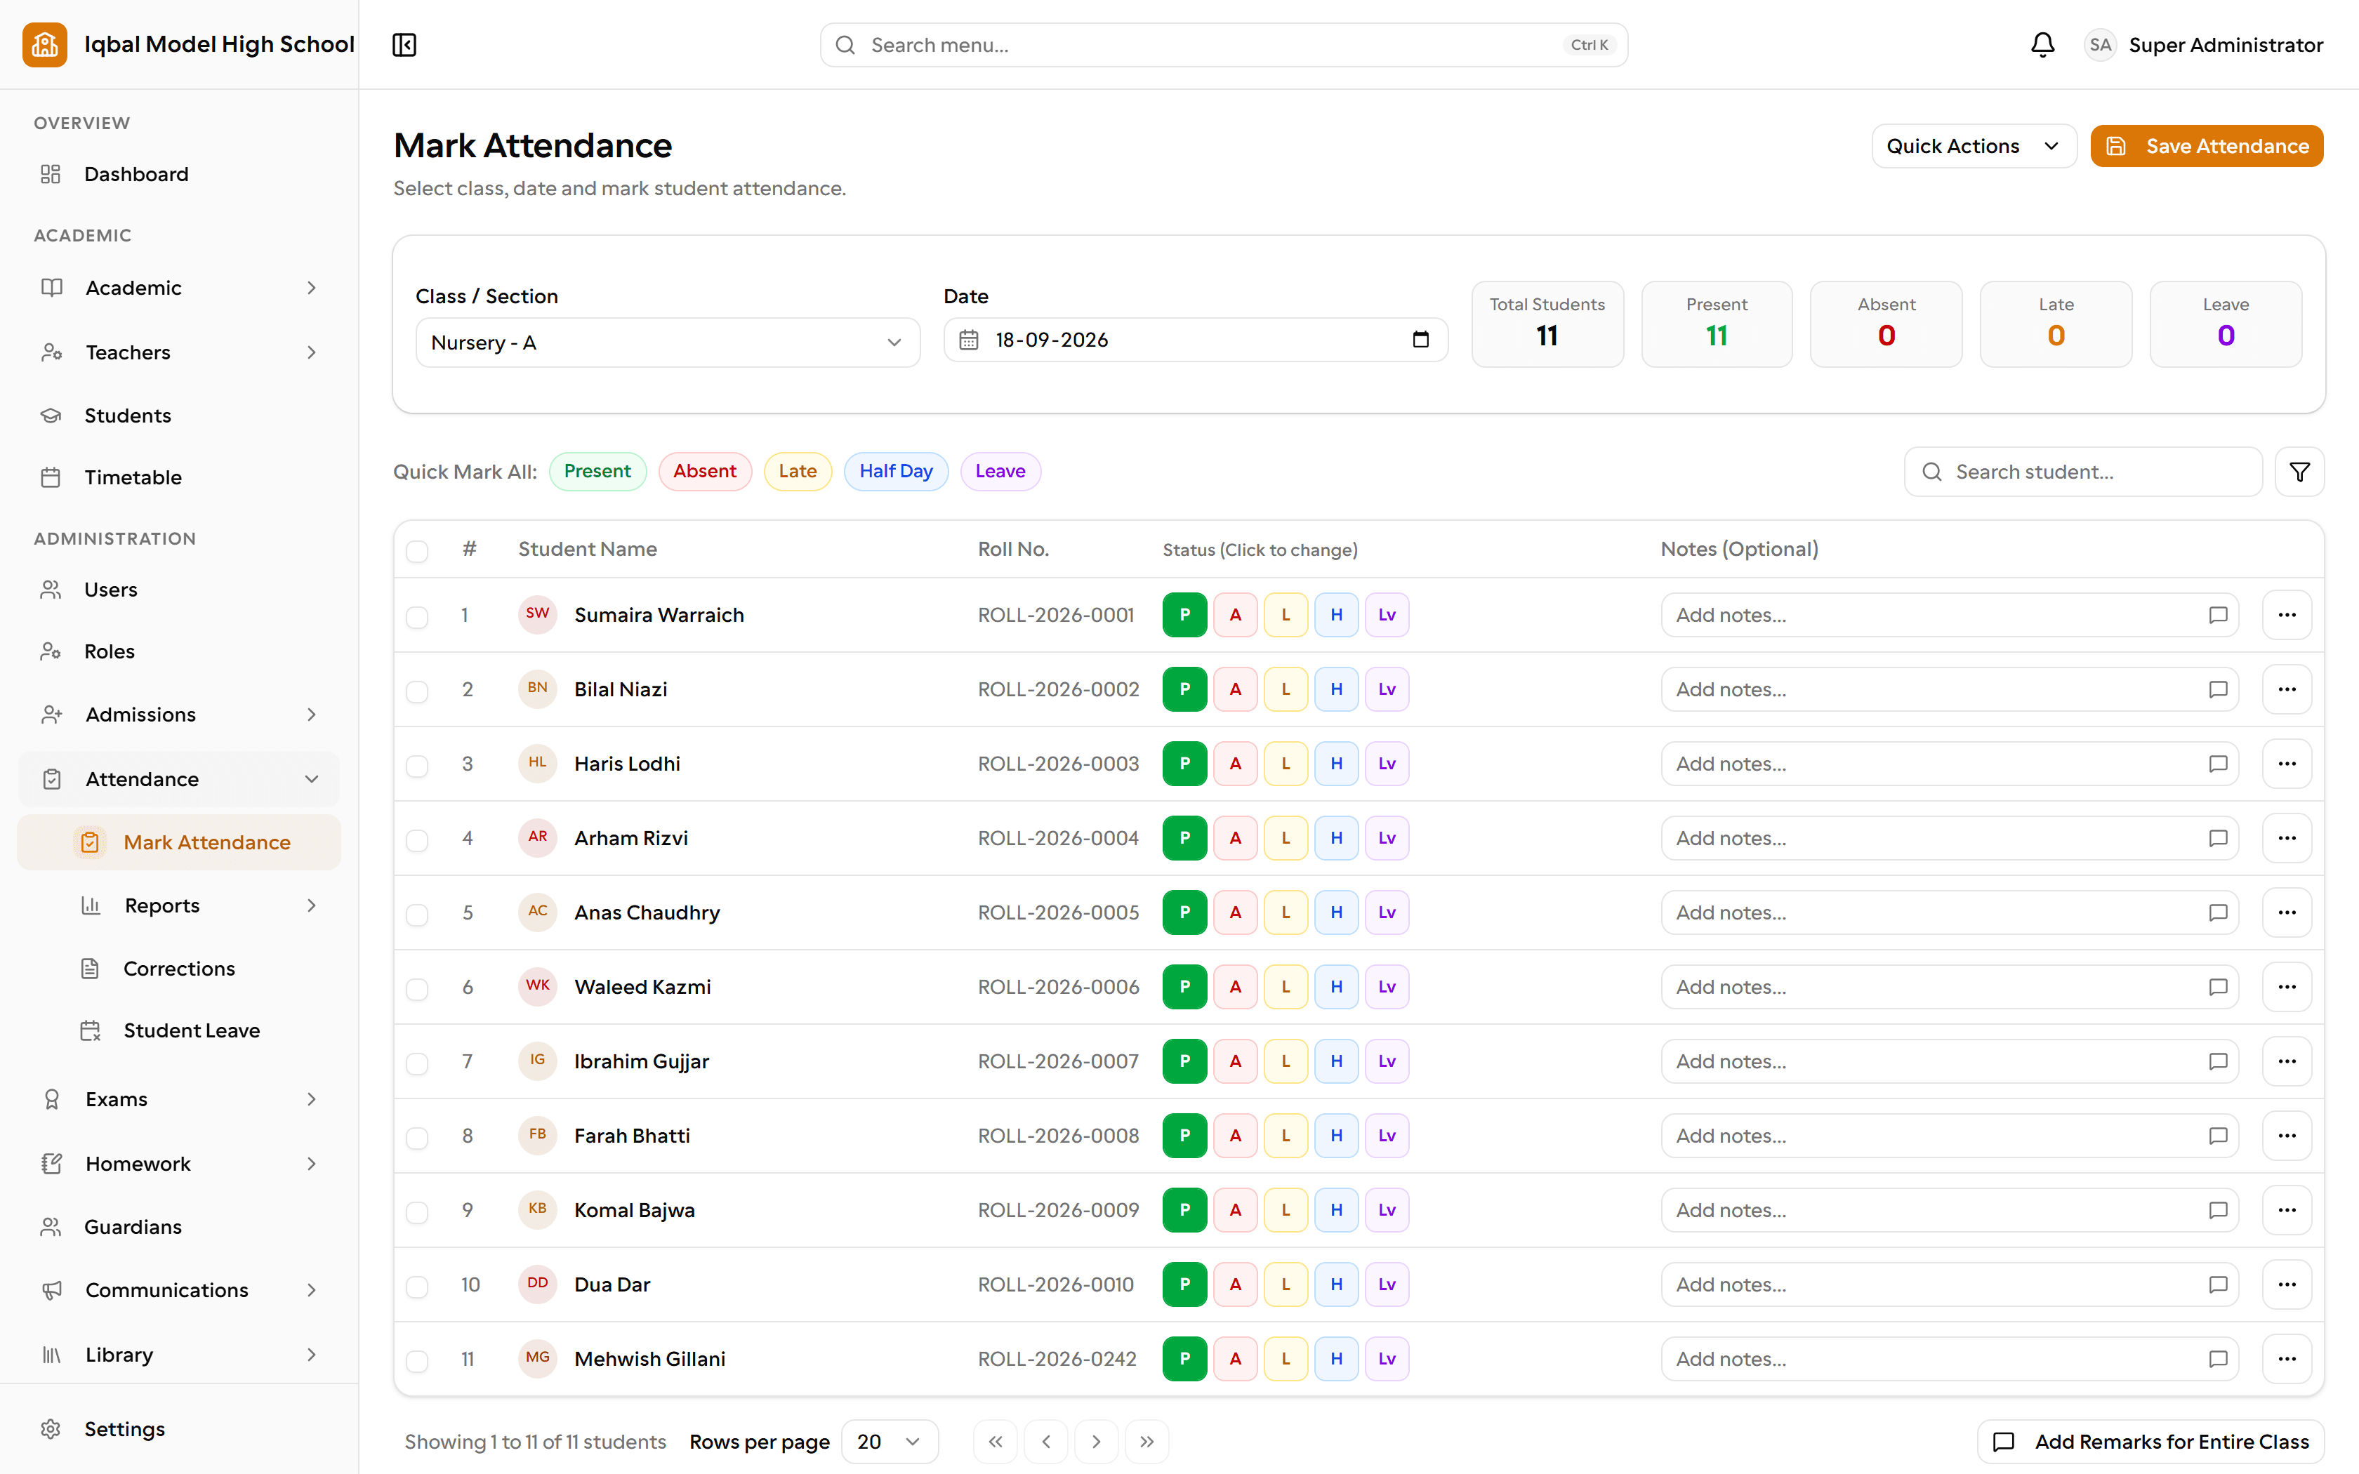Select the checkbox for Anas Chaudhry
This screenshot has height=1474, width=2359.
pos(417,915)
